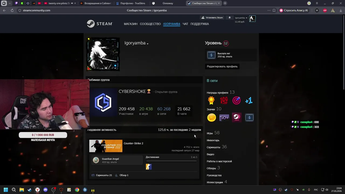This screenshot has width=345, height=194.
Task: Open the Counter-Strike 2 game banner
Action: tap(106, 146)
